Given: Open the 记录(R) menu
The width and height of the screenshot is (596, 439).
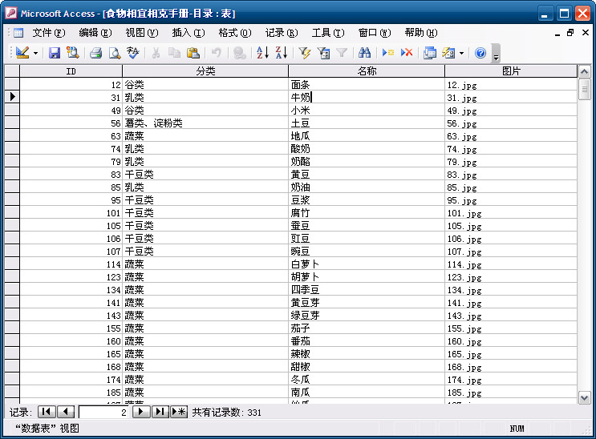Looking at the screenshot, I should coord(282,33).
